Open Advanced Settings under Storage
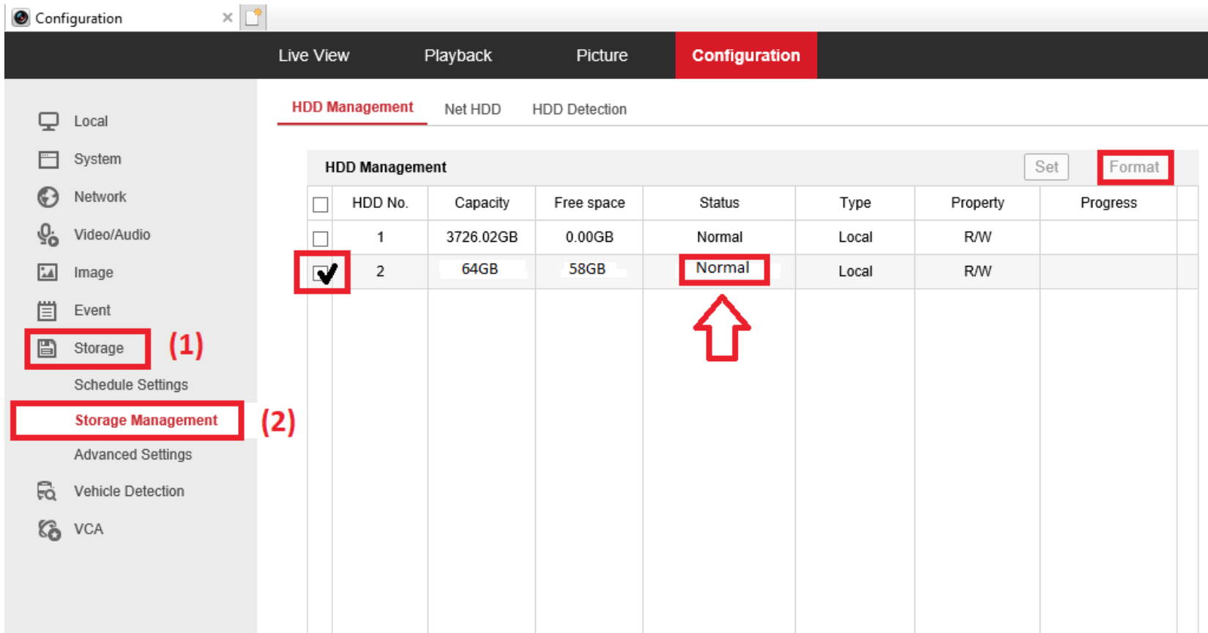This screenshot has height=633, width=1208. point(133,455)
